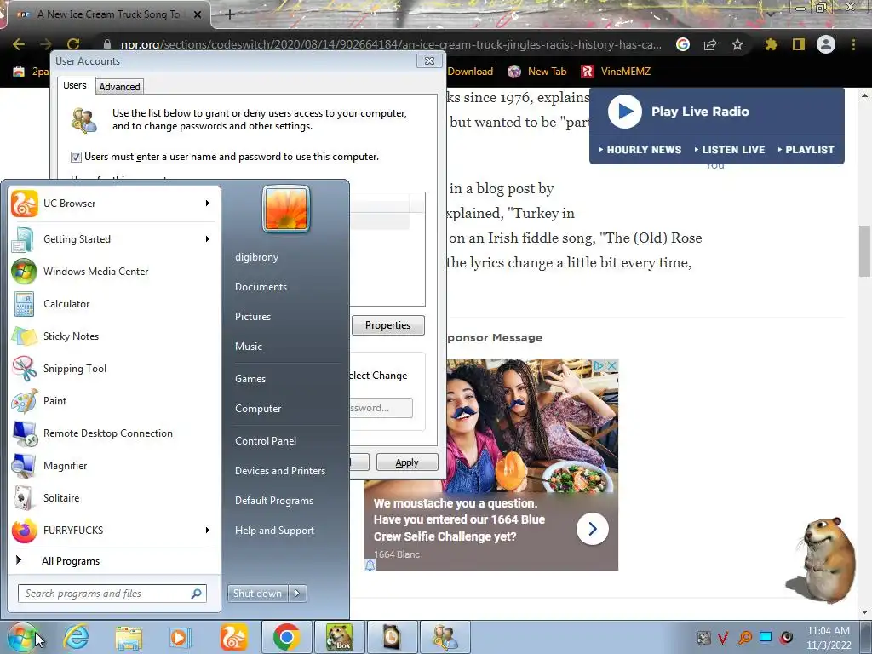Open Pictures library
The width and height of the screenshot is (872, 654).
(252, 317)
